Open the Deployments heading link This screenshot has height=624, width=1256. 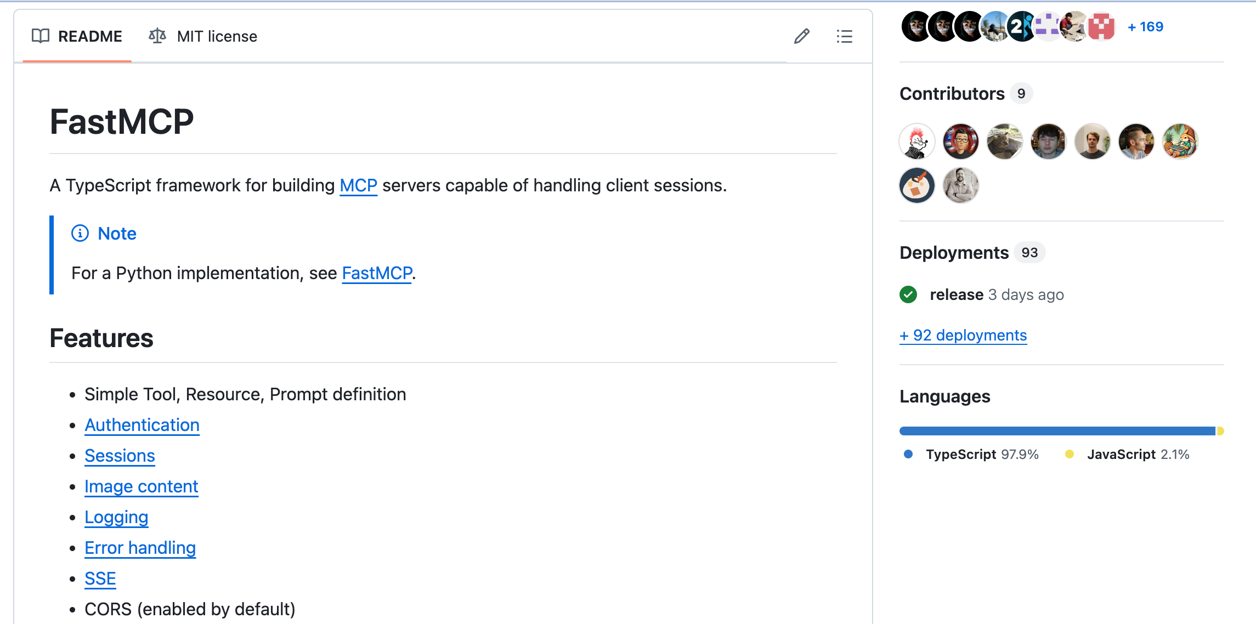[954, 253]
